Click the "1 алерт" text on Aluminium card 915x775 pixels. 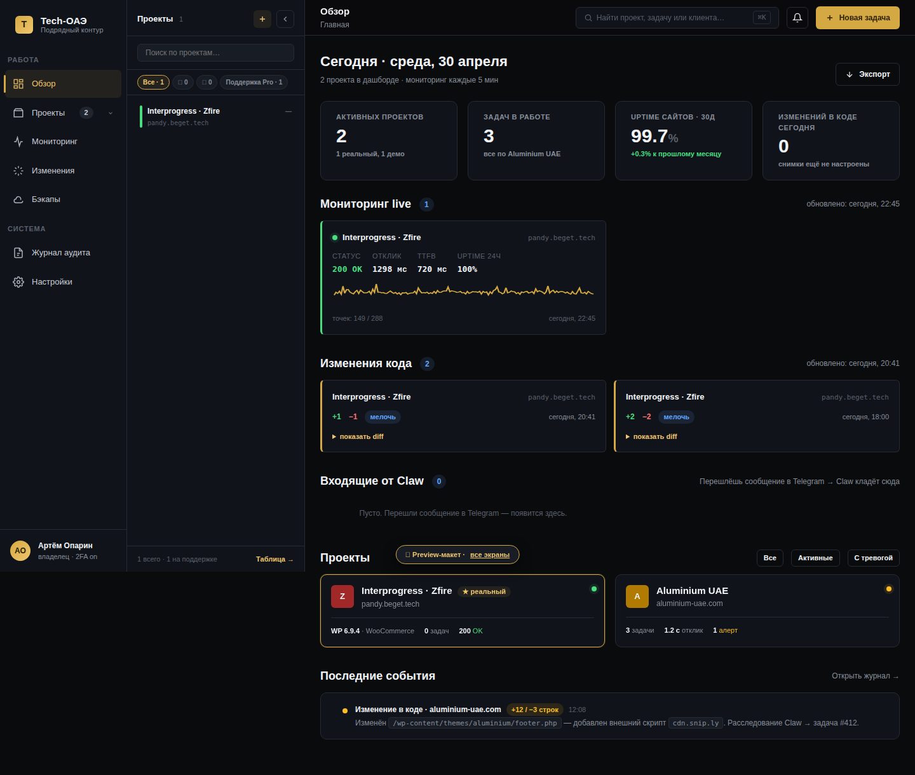[x=725, y=631]
